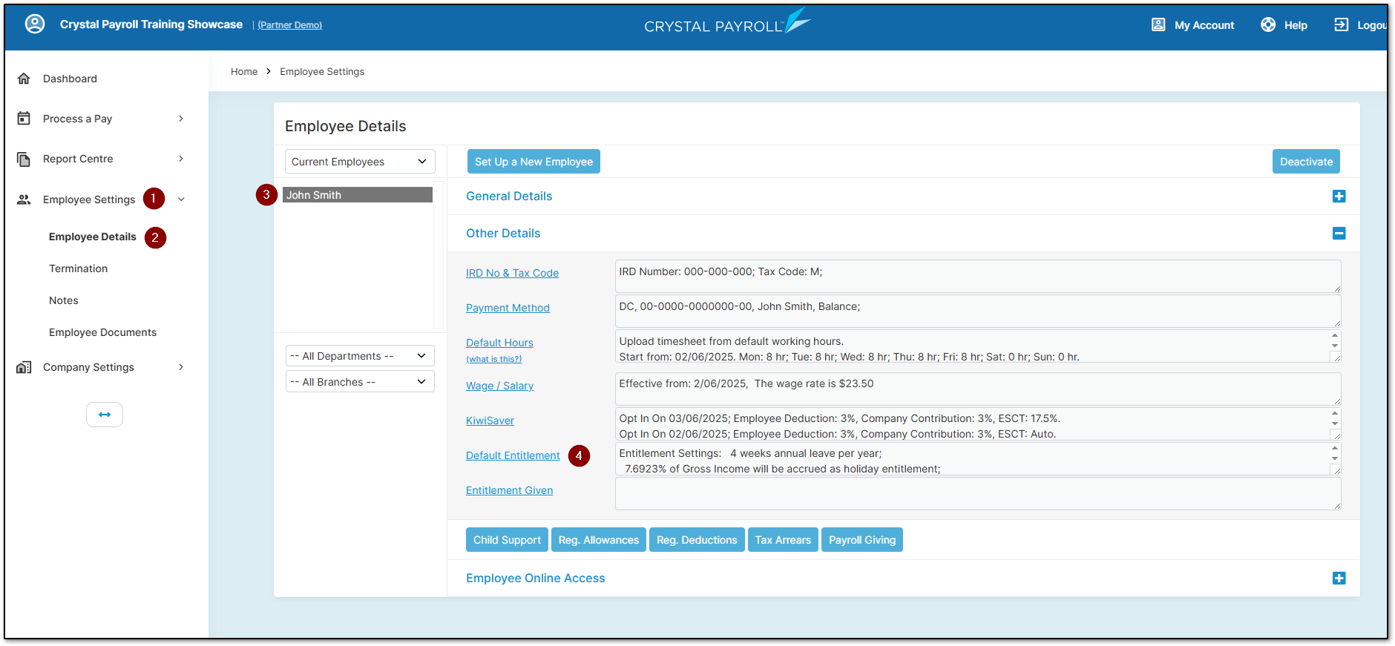The width and height of the screenshot is (1395, 646).
Task: Select John Smith in the employee list
Action: (358, 195)
